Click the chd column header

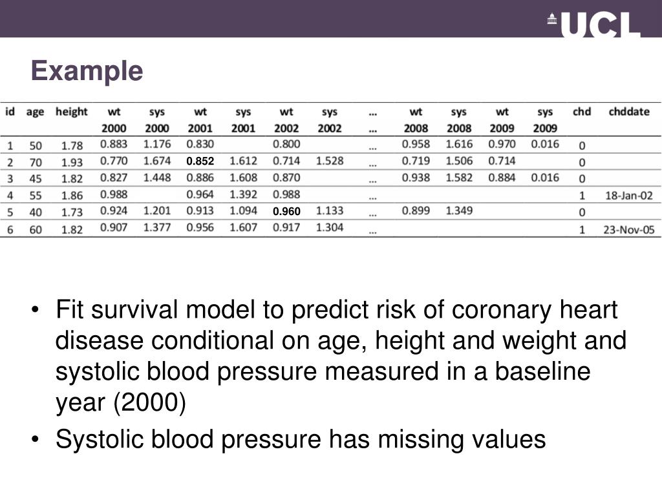coord(581,112)
